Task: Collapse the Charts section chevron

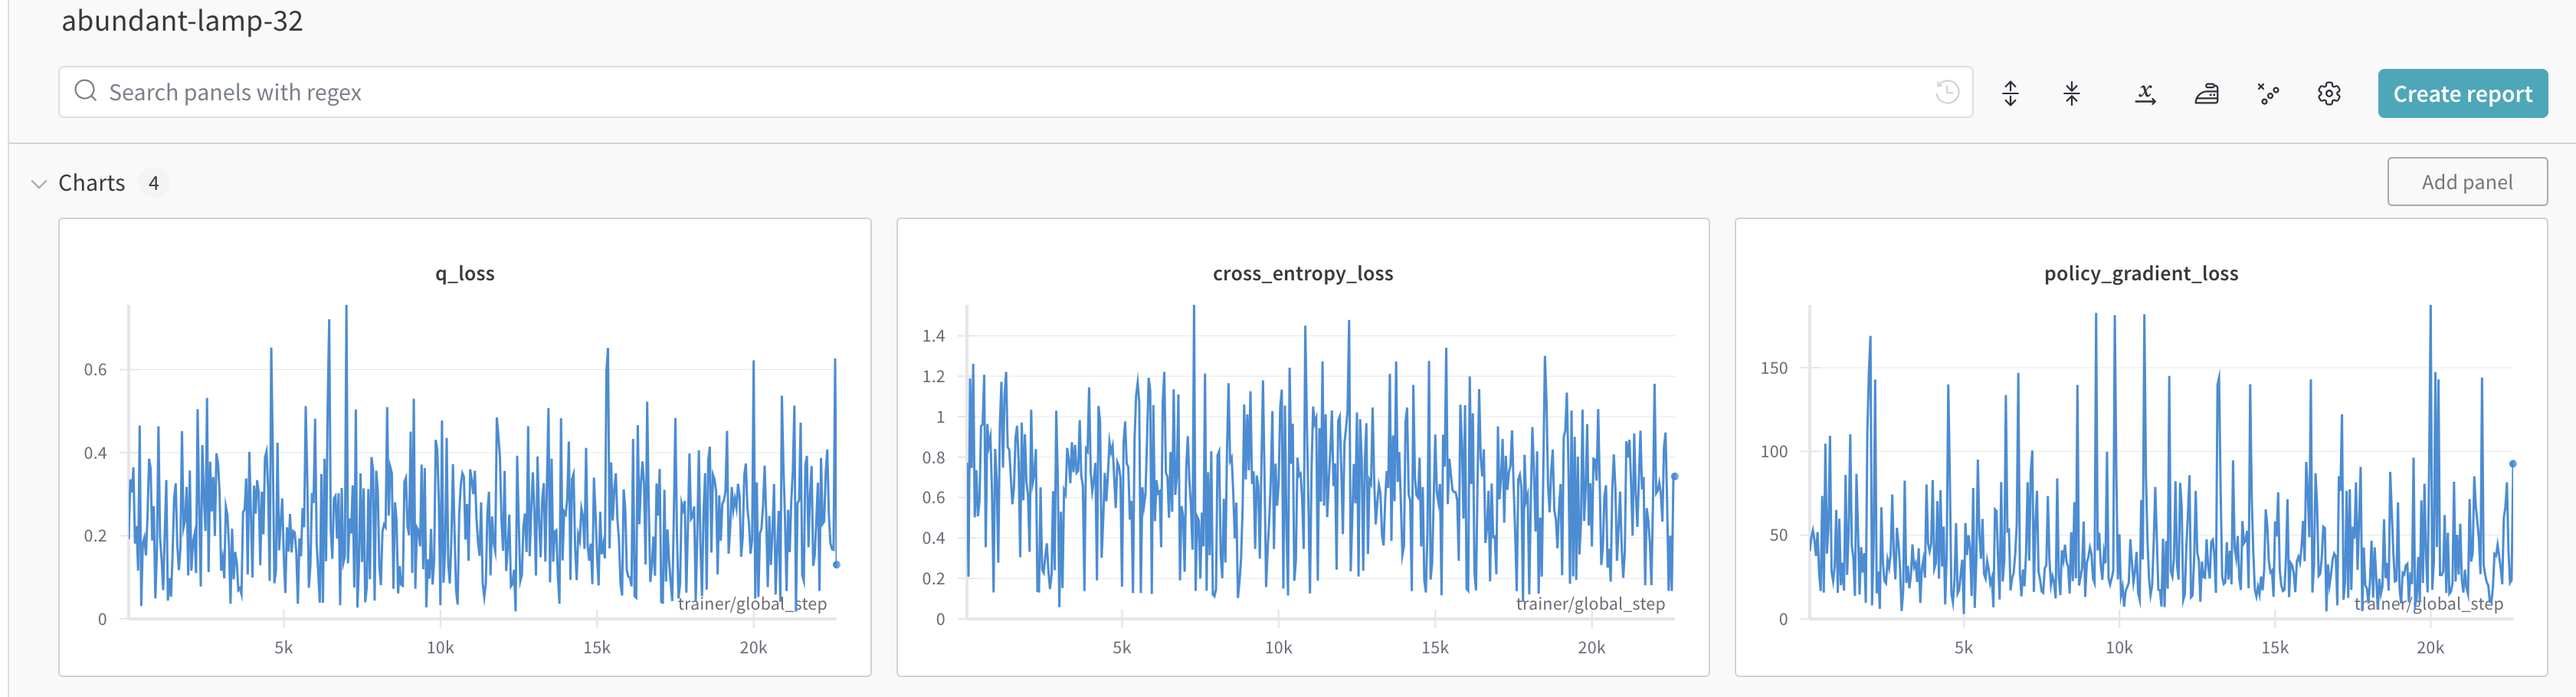Action: [39, 184]
